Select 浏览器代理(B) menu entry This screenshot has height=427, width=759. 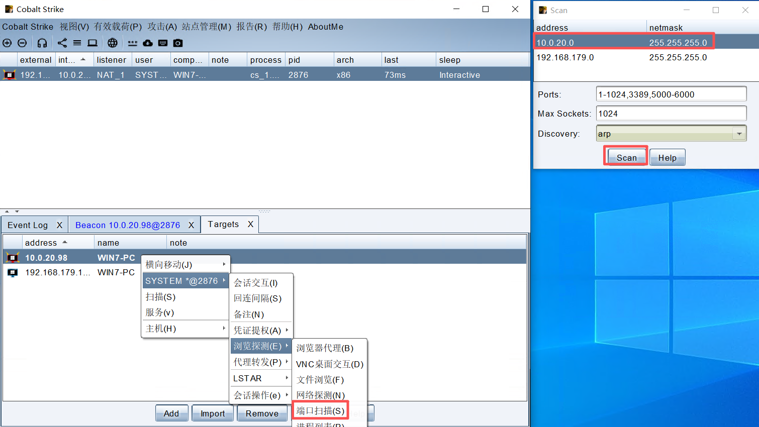[330, 348]
